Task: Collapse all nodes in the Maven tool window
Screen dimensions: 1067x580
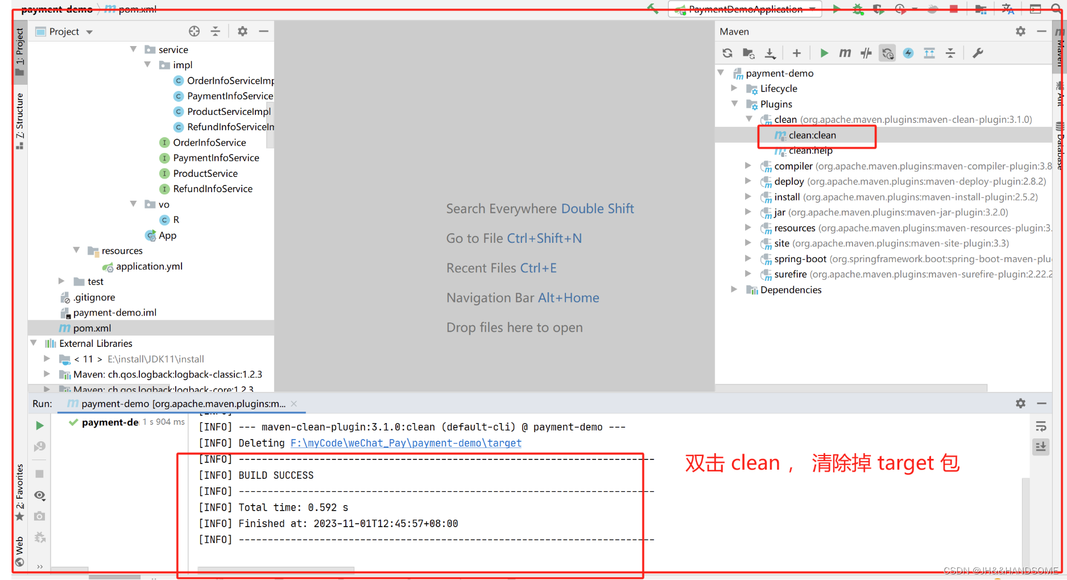Action: (x=950, y=53)
